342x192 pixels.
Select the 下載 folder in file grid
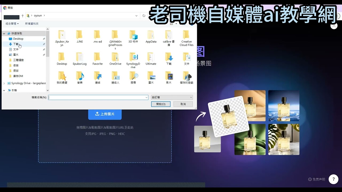(x=169, y=59)
